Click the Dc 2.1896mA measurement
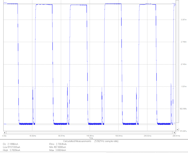Image resolution: width=188 pixels, height=153 pixels. 11,144
